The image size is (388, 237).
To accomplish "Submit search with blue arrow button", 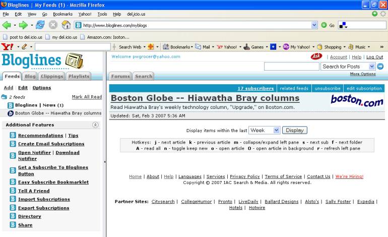I will 380,67.
